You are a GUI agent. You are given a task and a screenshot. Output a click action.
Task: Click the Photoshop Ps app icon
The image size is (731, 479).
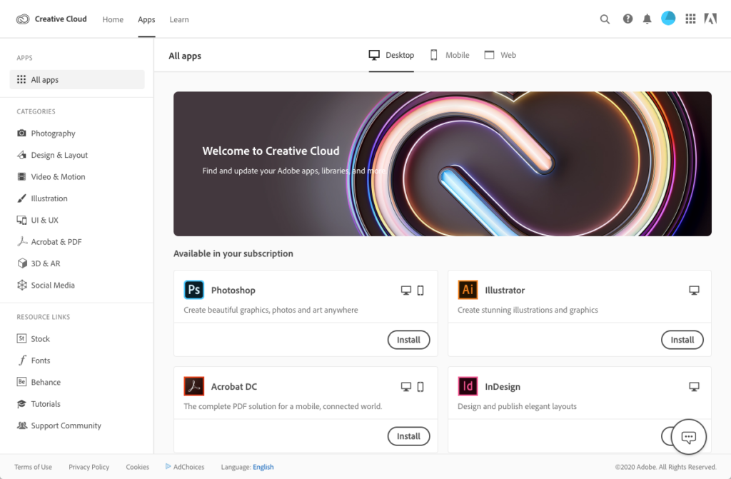click(x=194, y=290)
